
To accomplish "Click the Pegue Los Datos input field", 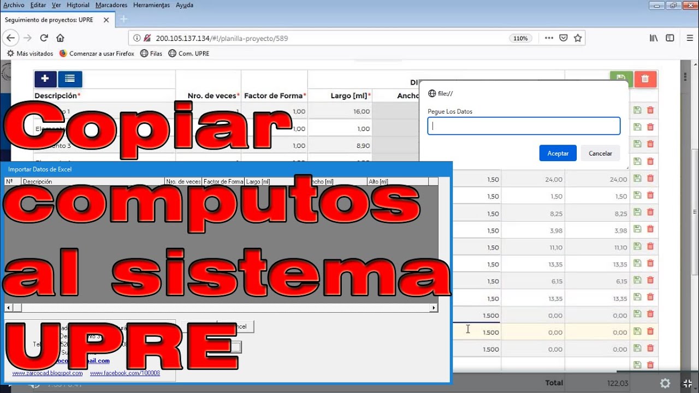I will (x=524, y=126).
